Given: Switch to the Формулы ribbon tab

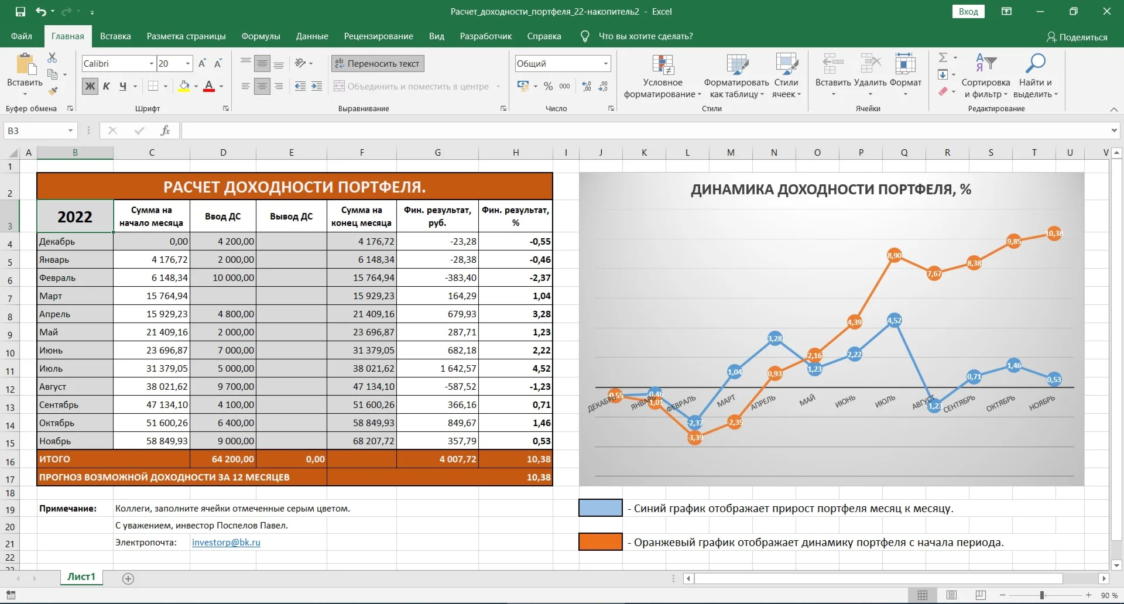Looking at the screenshot, I should [x=261, y=36].
